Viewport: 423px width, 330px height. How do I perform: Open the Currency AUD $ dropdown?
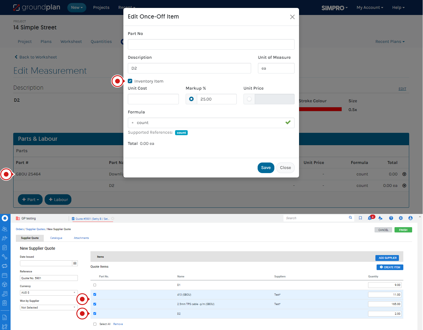[x=49, y=293]
